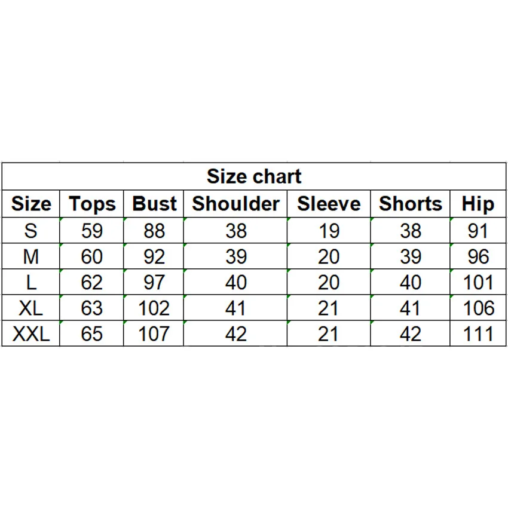Image resolution: width=508 pixels, height=508 pixels.
Task: Click the XL size row label
Action: 31,308
